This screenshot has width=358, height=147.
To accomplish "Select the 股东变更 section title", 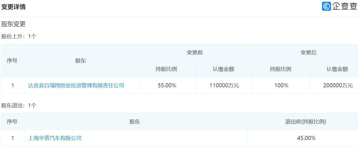I will tap(13, 24).
